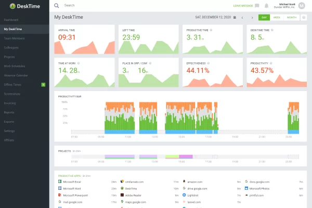Go to the next day arrow
The width and height of the screenshot is (312, 208).
[252, 18]
